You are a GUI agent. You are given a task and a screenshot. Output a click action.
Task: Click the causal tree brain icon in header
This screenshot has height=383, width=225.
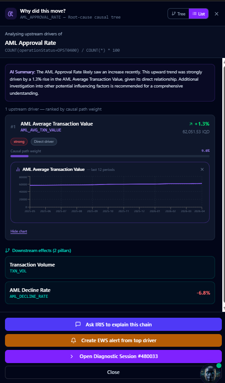pos(11,14)
